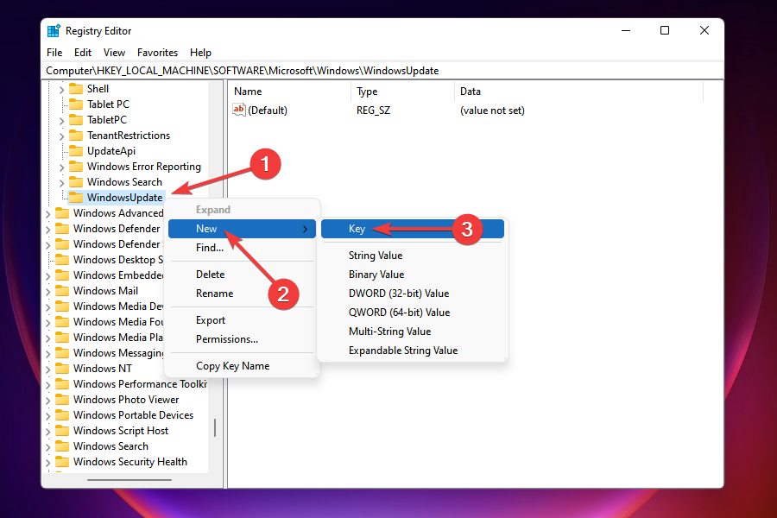Select the "Windows Desktop S" tree entry
777x518 pixels.
[118, 260]
